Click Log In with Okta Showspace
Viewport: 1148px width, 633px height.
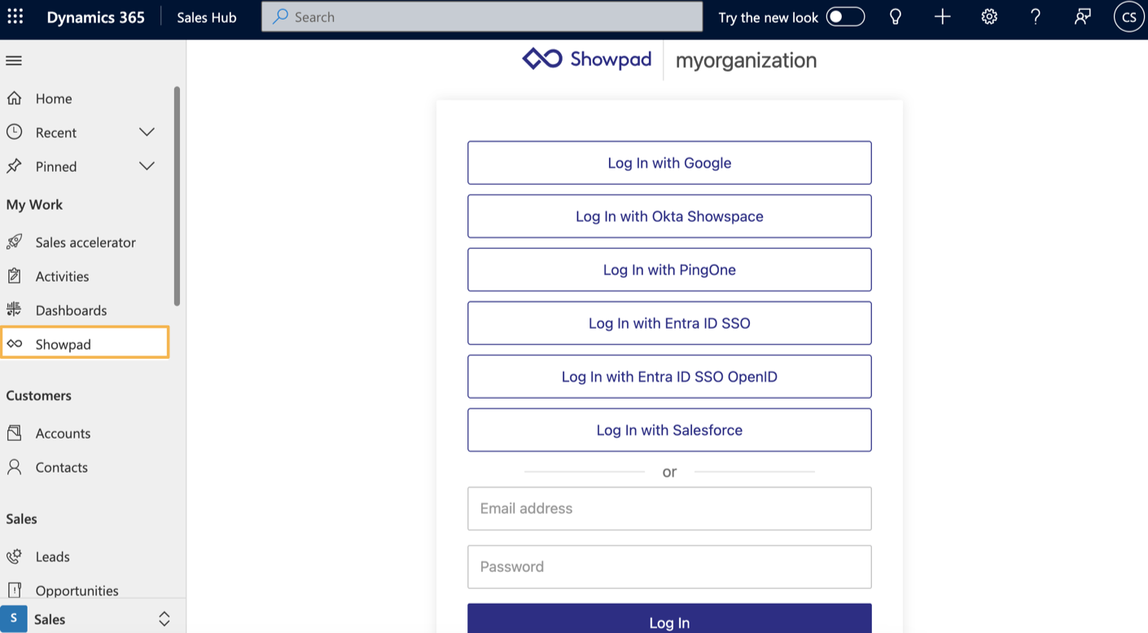(669, 216)
